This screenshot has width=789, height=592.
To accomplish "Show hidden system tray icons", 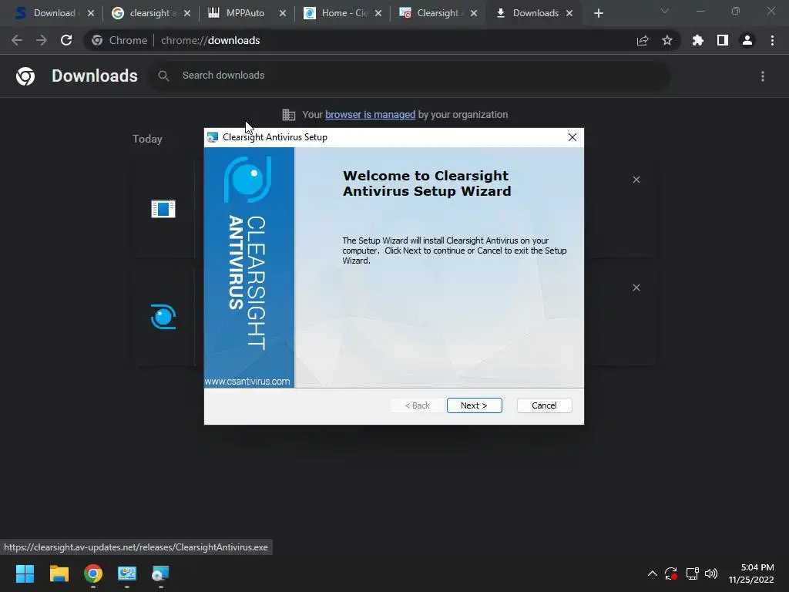I will click(652, 573).
